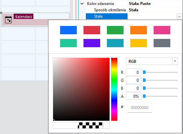Click the Stała: Puste value text
Screen dimensions: 183x134
pyautogui.click(x=140, y=4)
